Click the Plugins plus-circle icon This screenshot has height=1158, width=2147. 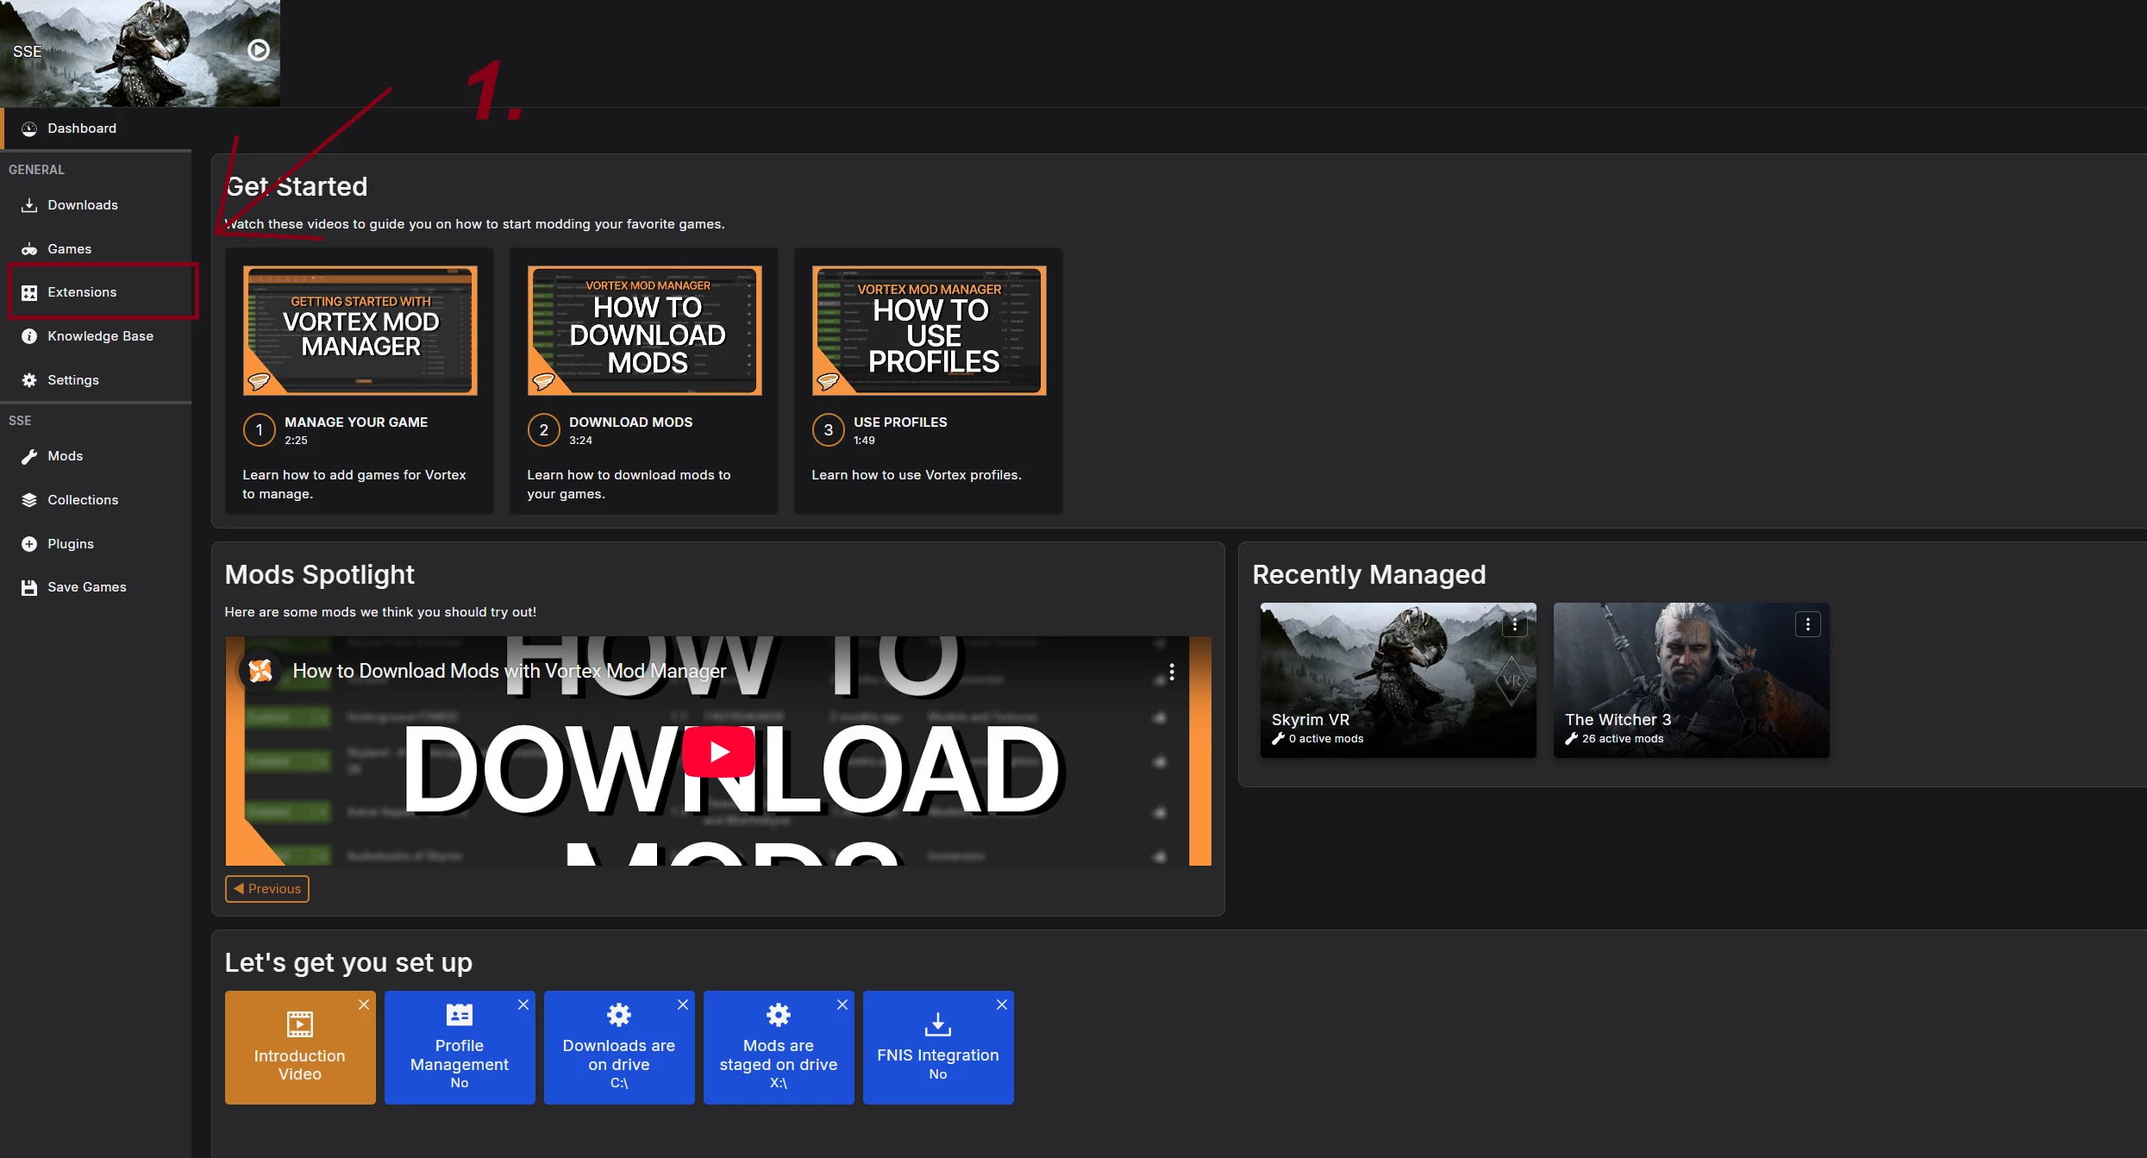pos(29,544)
